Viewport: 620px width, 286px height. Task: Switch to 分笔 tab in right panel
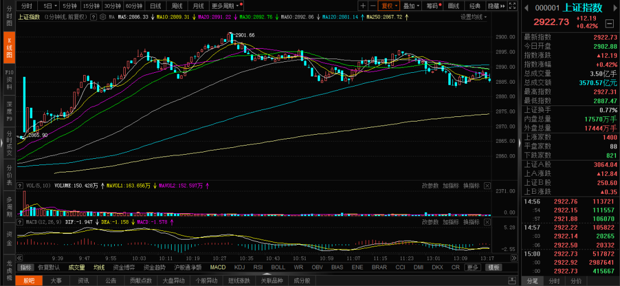[x=532, y=281]
